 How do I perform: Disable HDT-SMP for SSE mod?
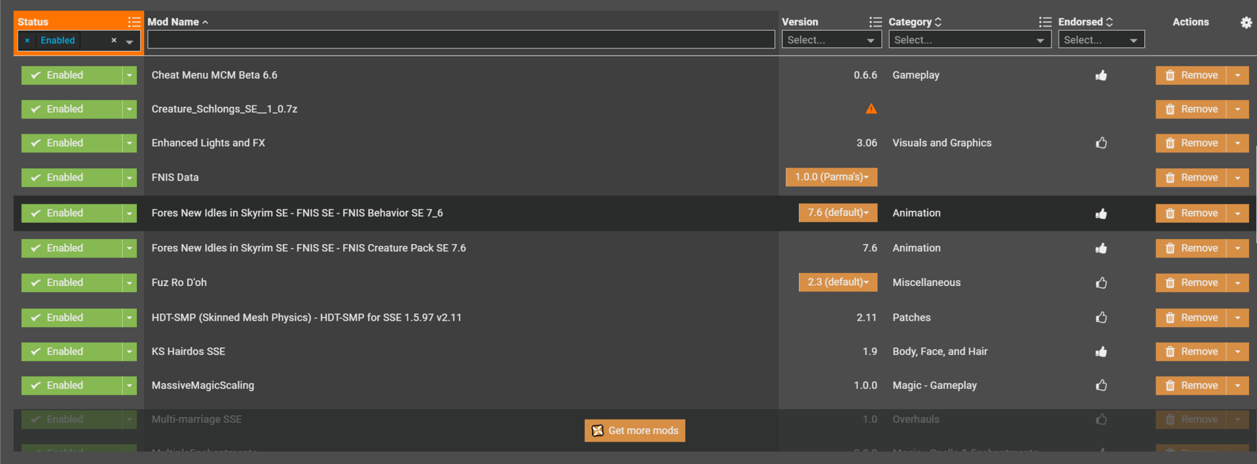click(x=71, y=317)
